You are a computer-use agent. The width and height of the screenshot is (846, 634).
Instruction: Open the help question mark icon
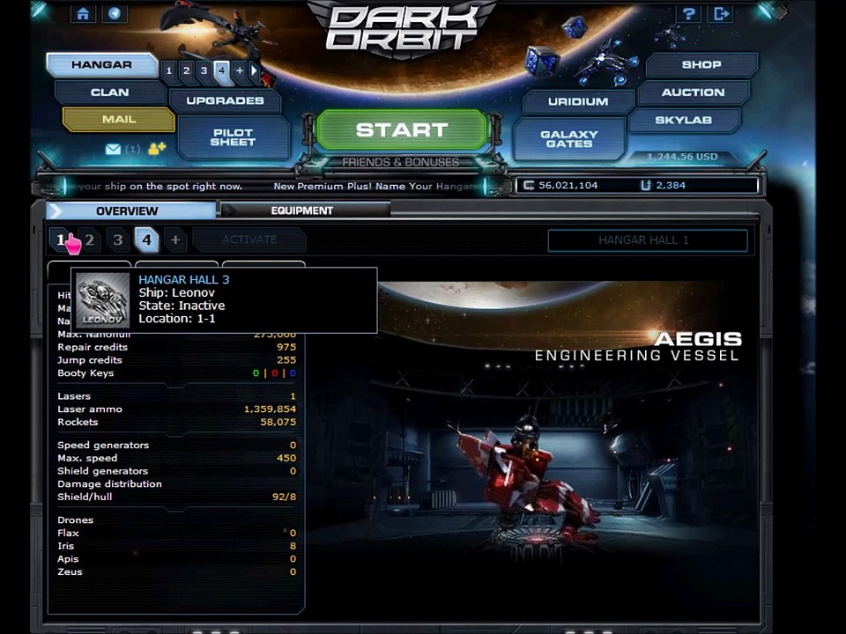[688, 13]
